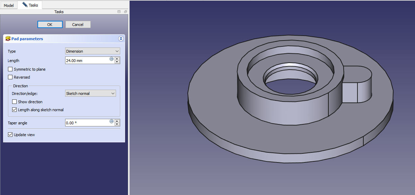This screenshot has width=415, height=195.
Task: Open Direction/edge dropdown showing Sketch normal
Action: click(90, 94)
